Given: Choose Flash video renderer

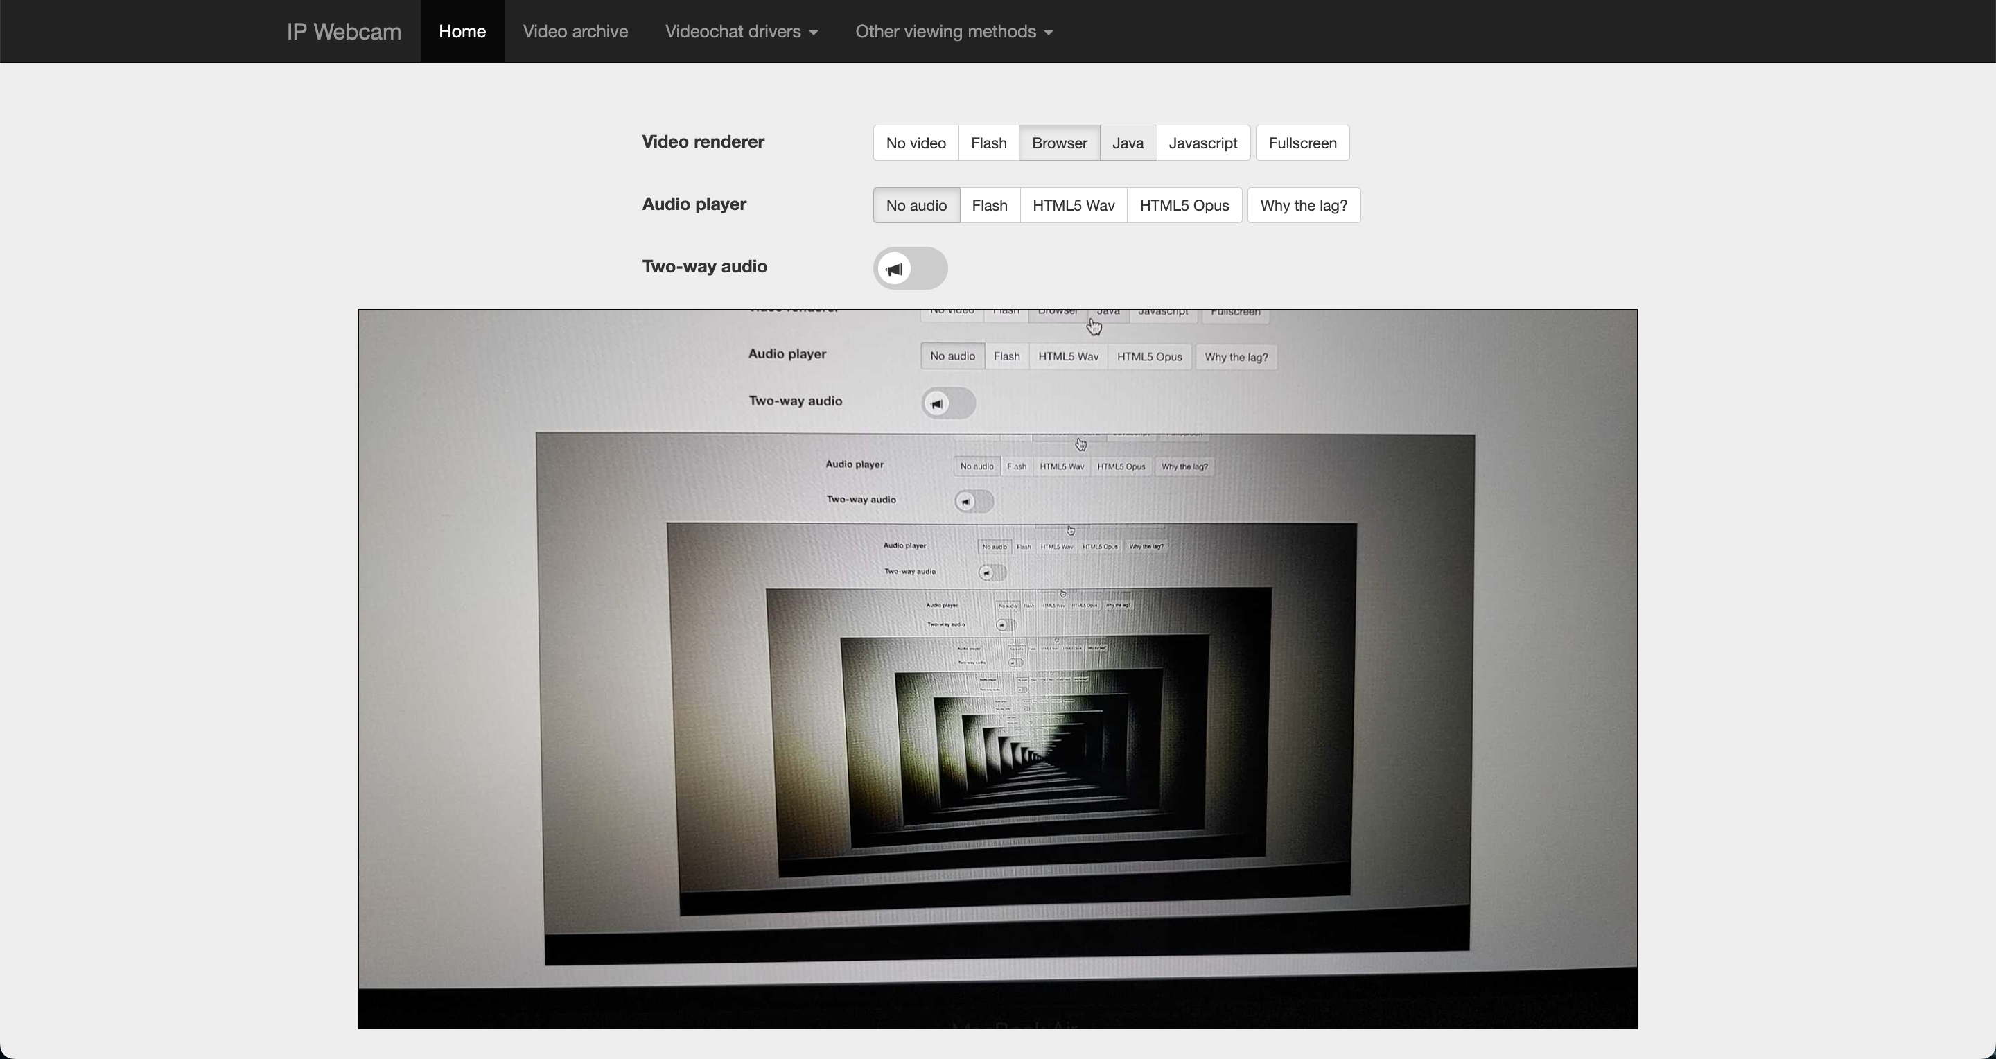Looking at the screenshot, I should [988, 143].
